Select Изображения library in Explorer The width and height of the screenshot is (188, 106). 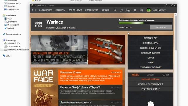point(13,25)
